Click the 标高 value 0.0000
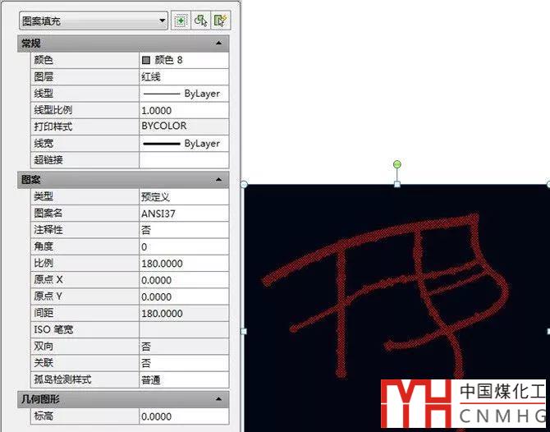550x432 pixels. 184,416
